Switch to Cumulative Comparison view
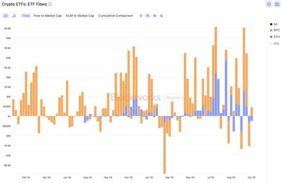The width and height of the screenshot is (282, 183). (x=116, y=16)
